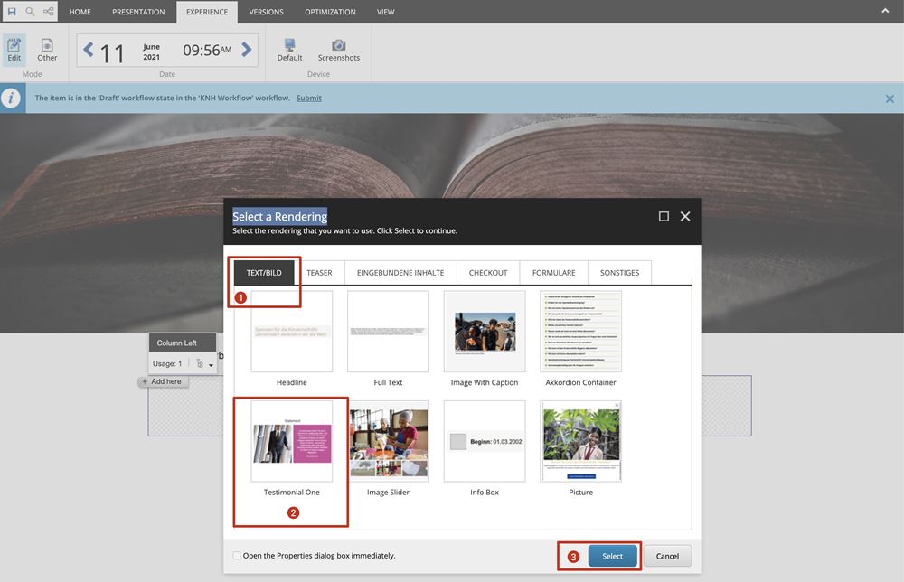Switch to the TEASER tab
Viewport: 904px width, 582px height.
(x=319, y=272)
